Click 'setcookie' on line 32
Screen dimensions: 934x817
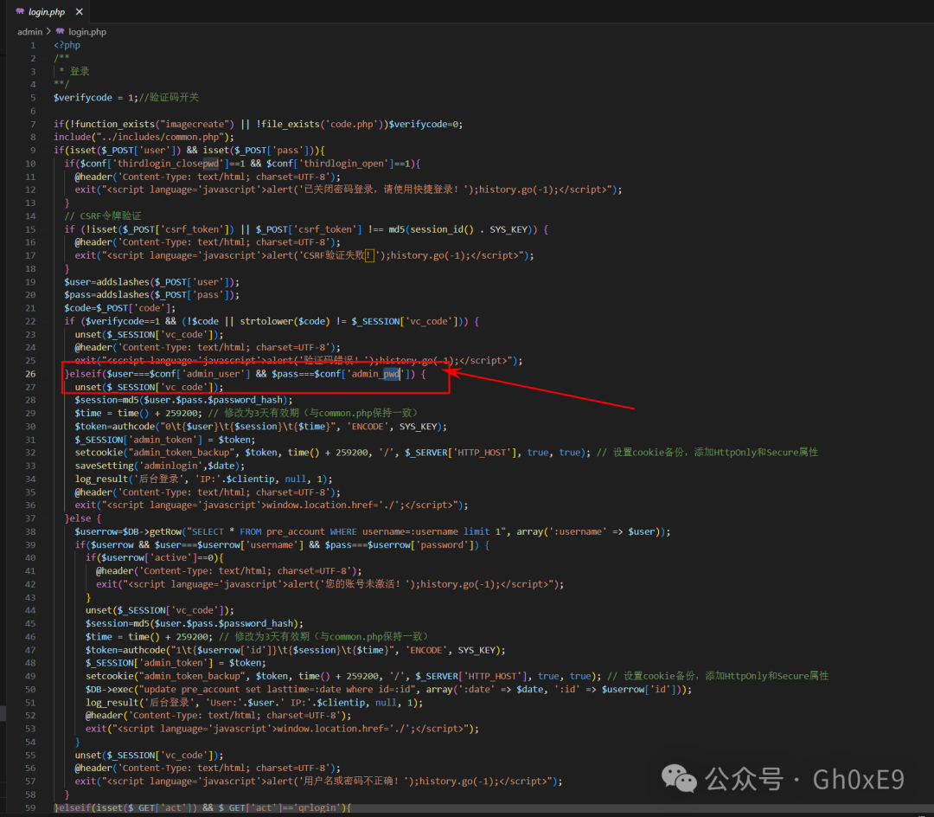[x=99, y=453]
